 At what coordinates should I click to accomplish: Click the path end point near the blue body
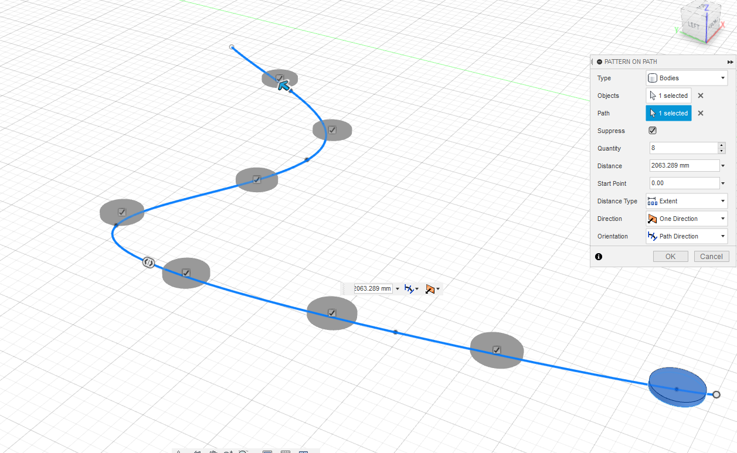point(716,395)
